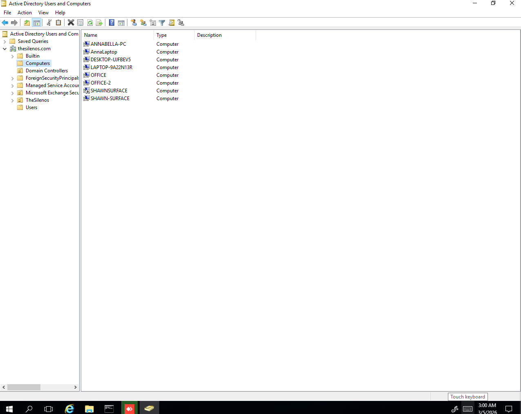Select the AnnaLaptop computer
Screen dimensions: 521x414
point(104,52)
